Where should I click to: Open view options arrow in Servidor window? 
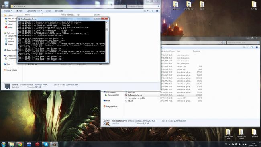point(247,47)
